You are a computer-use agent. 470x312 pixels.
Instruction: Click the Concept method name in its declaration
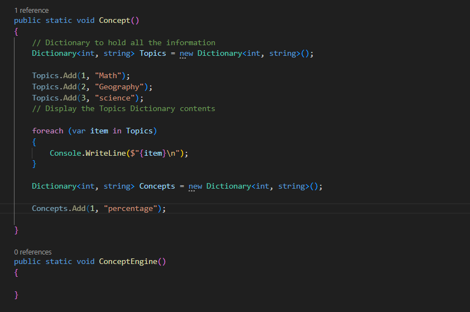click(114, 21)
